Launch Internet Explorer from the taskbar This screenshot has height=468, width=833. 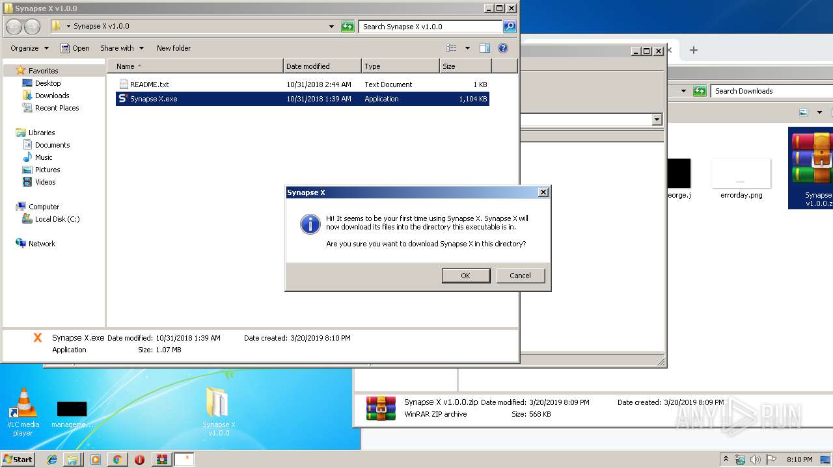(52, 460)
